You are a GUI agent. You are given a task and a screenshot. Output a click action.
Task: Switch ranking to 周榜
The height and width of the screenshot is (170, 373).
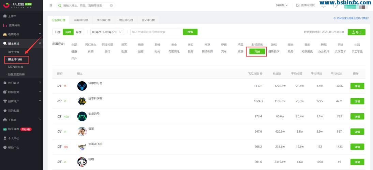(x=68, y=32)
